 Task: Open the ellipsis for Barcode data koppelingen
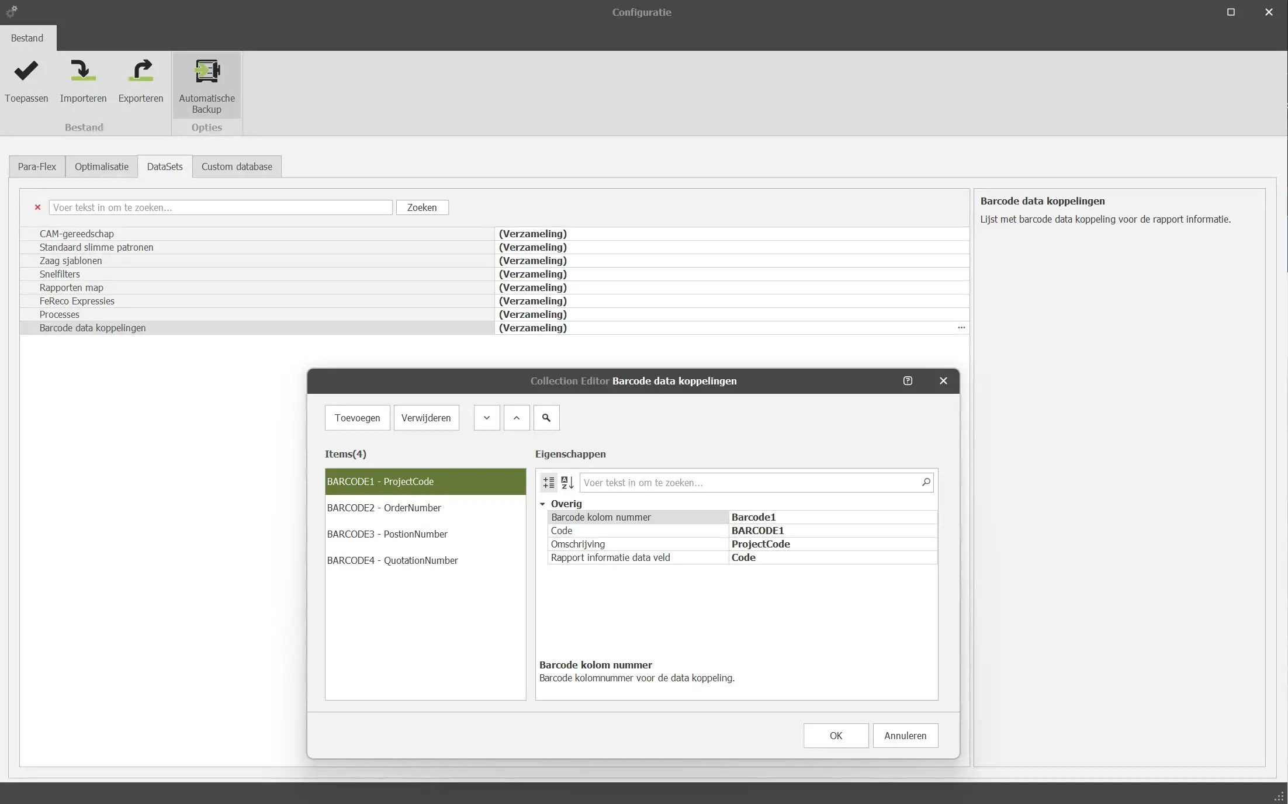click(x=961, y=328)
